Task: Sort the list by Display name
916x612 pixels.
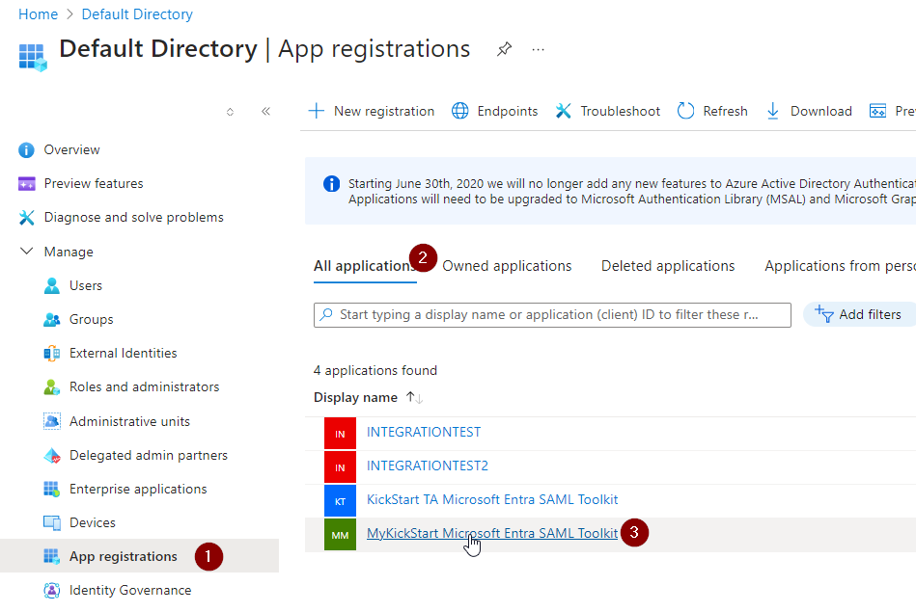Action: click(355, 397)
